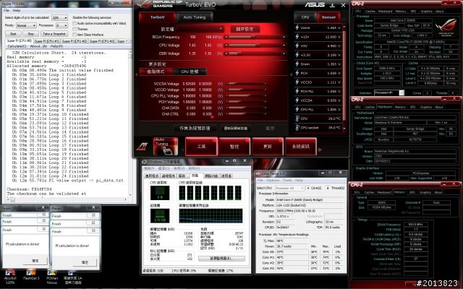Click the +5V lightning bolt sensor icon

coord(297,46)
